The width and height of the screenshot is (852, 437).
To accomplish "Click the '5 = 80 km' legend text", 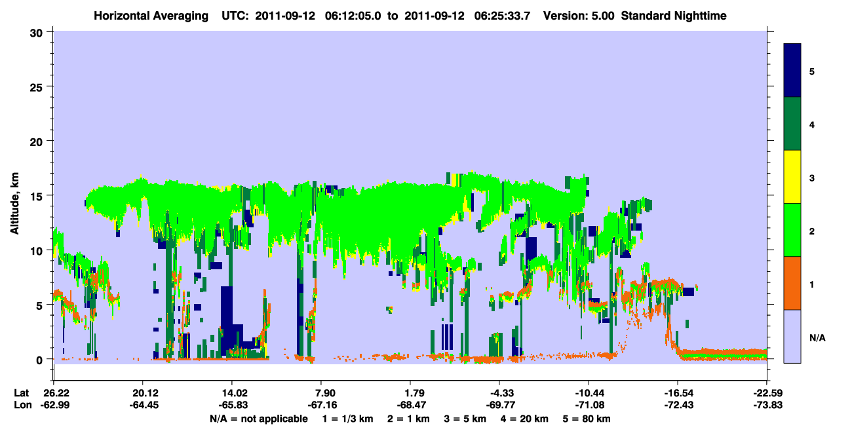I will pyautogui.click(x=587, y=419).
